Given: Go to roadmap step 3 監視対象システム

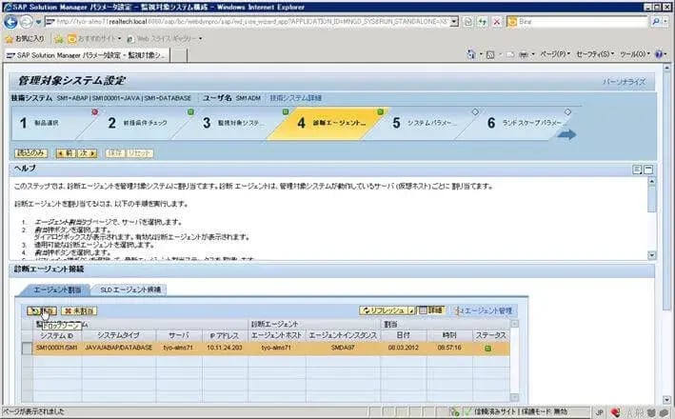Looking at the screenshot, I should pos(234,123).
